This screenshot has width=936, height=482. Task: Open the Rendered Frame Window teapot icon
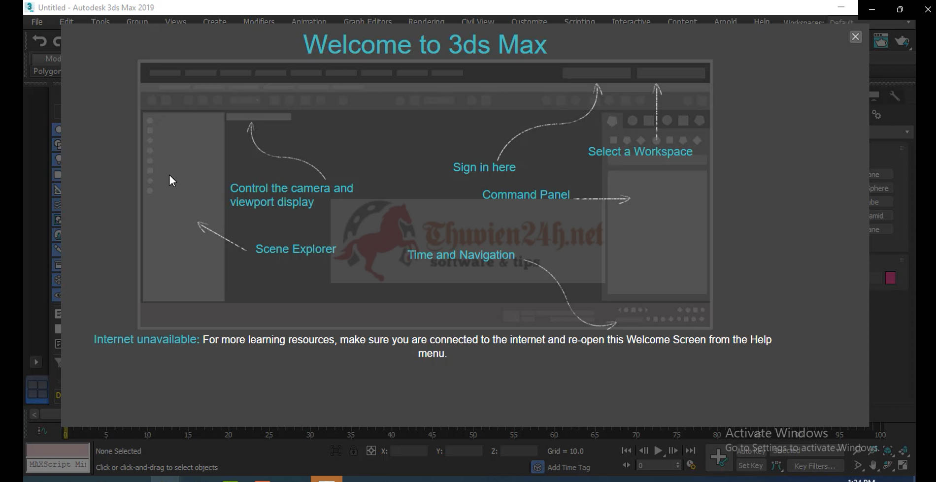[x=881, y=41]
